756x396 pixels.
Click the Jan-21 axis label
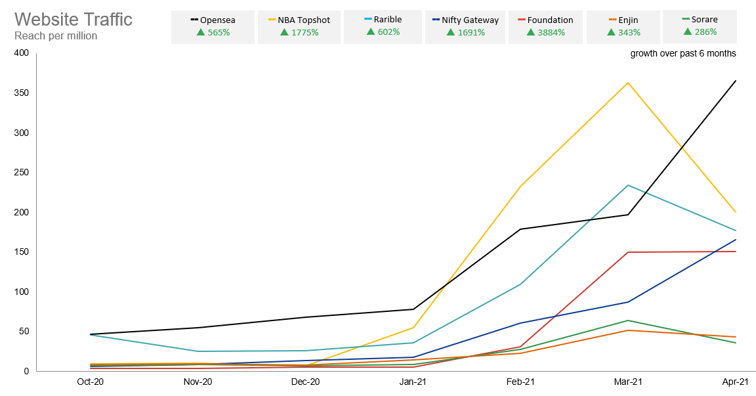coord(413,382)
